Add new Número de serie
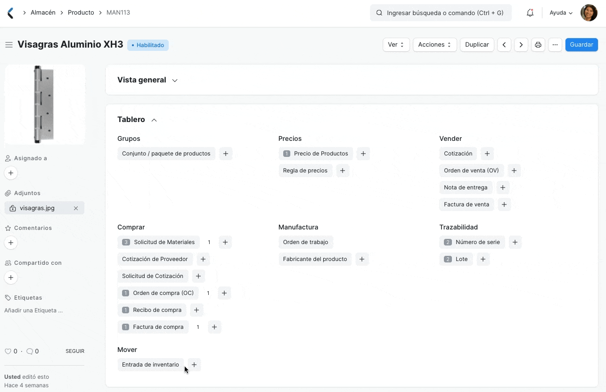The image size is (606, 392). (x=515, y=242)
